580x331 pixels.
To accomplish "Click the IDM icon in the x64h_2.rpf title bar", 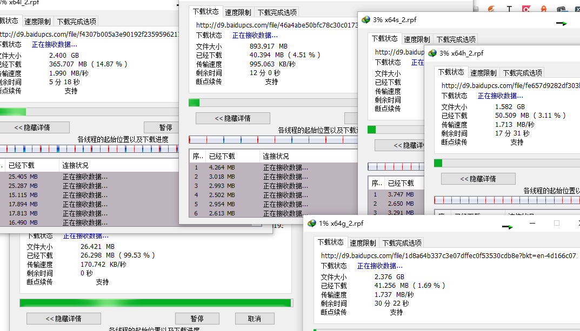I will [432, 53].
